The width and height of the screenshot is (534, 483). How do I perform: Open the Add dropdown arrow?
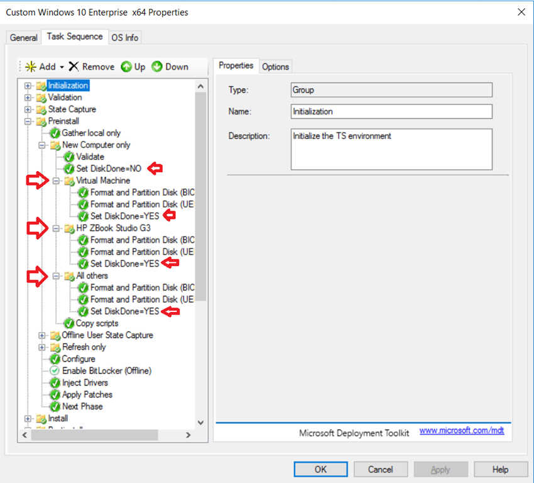point(62,67)
